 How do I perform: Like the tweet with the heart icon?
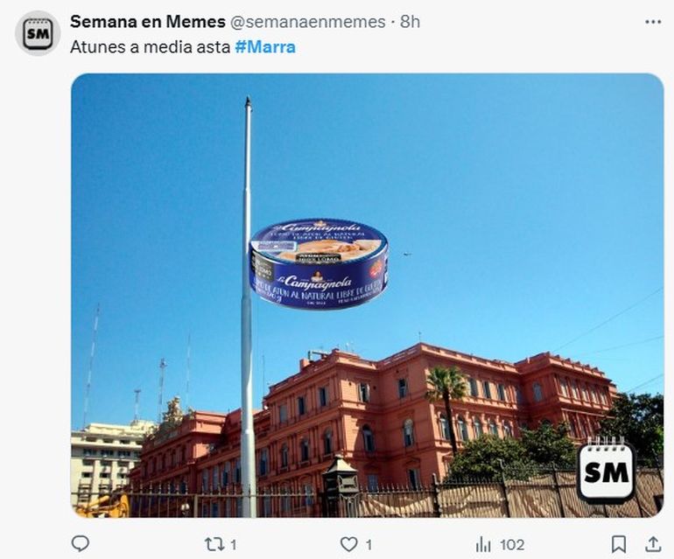[348, 544]
